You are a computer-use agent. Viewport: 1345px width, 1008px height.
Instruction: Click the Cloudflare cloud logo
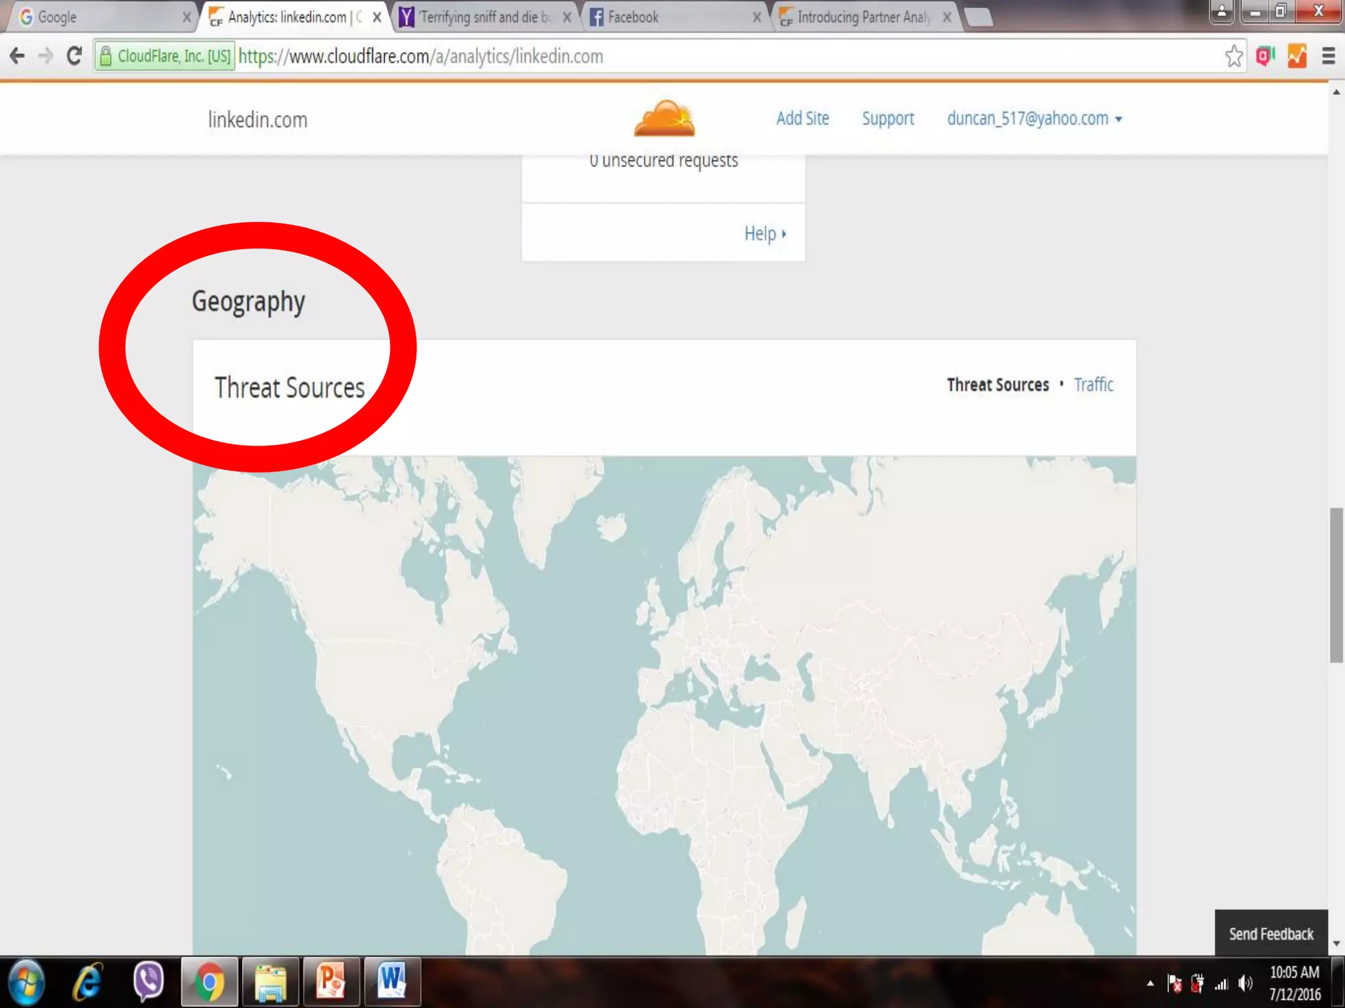[x=664, y=119]
